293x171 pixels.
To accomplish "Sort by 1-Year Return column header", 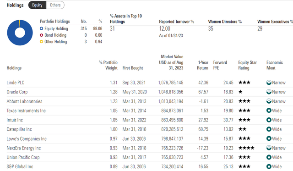I will (202, 65).
